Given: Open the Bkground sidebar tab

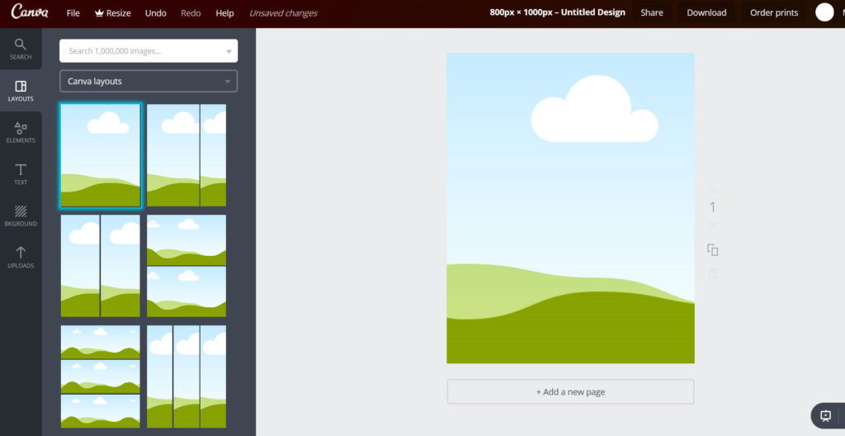Looking at the screenshot, I should [21, 216].
